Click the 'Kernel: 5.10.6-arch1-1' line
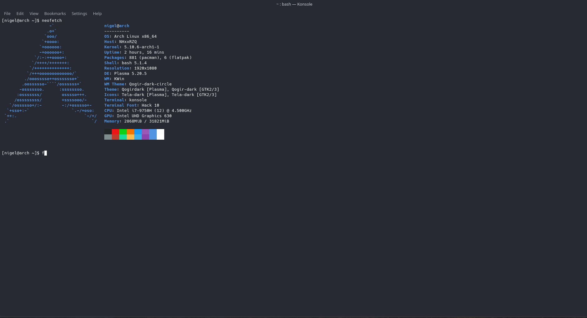Screen dimensions: 587x318 [132, 47]
